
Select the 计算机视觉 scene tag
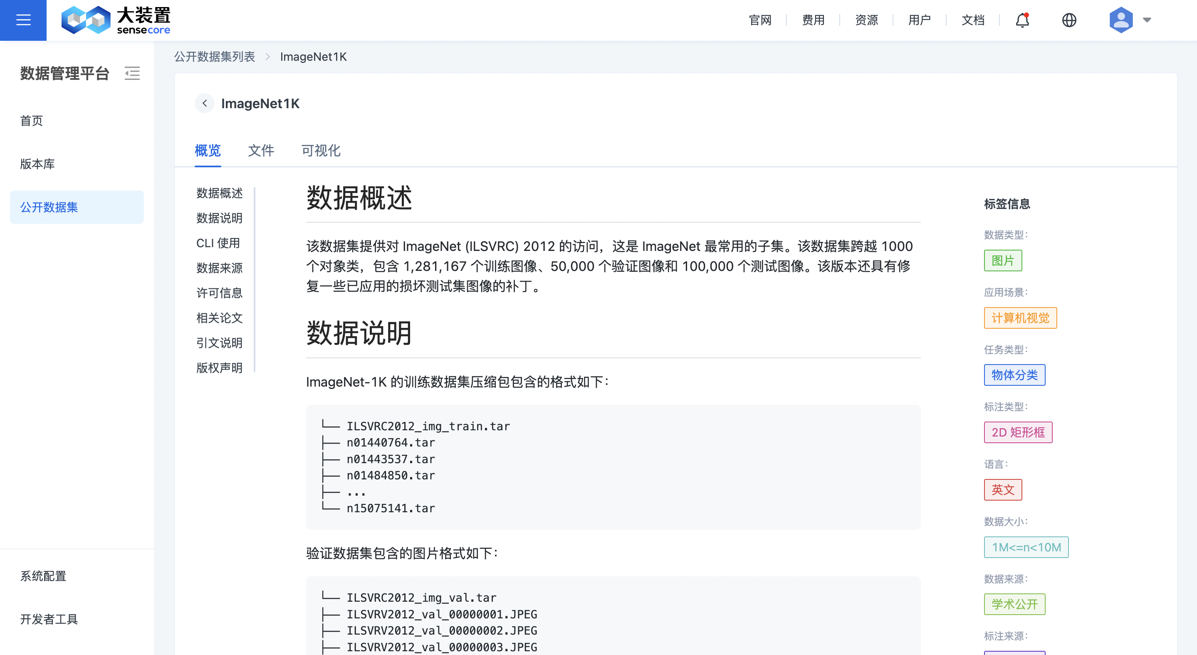pyautogui.click(x=1020, y=318)
